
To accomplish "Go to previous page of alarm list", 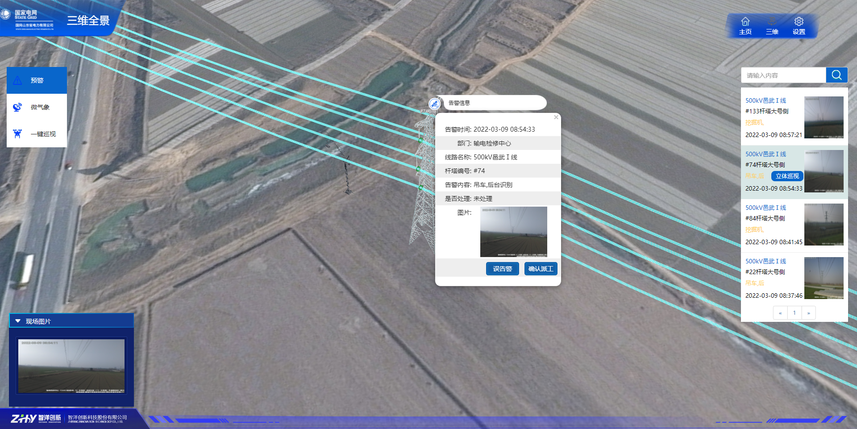I will coord(780,313).
